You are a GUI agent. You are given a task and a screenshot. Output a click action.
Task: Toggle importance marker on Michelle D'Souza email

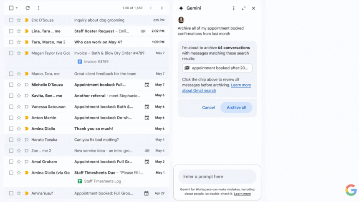pos(27,85)
